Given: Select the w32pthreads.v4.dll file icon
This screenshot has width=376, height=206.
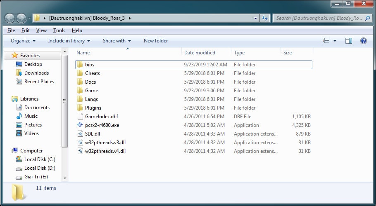Looking at the screenshot, I should [80, 151].
